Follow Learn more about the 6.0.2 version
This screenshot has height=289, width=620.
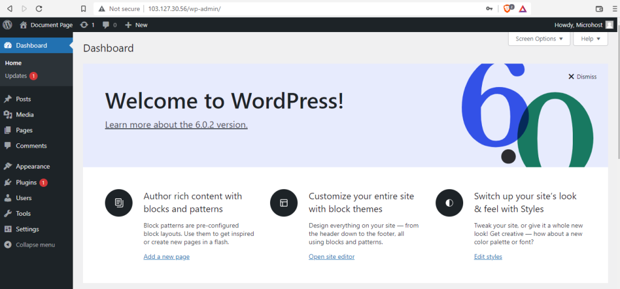176,125
